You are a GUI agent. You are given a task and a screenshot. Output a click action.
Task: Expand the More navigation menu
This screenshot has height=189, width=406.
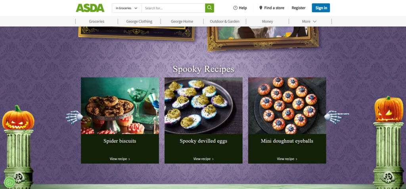(309, 21)
